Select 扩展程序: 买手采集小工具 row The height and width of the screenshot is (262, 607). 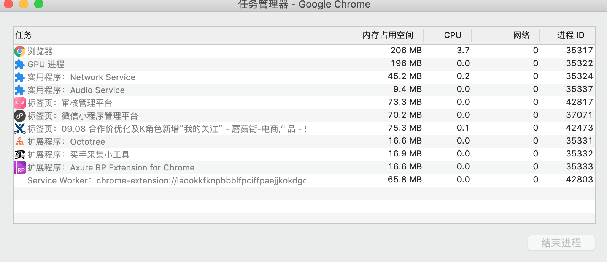(304, 154)
